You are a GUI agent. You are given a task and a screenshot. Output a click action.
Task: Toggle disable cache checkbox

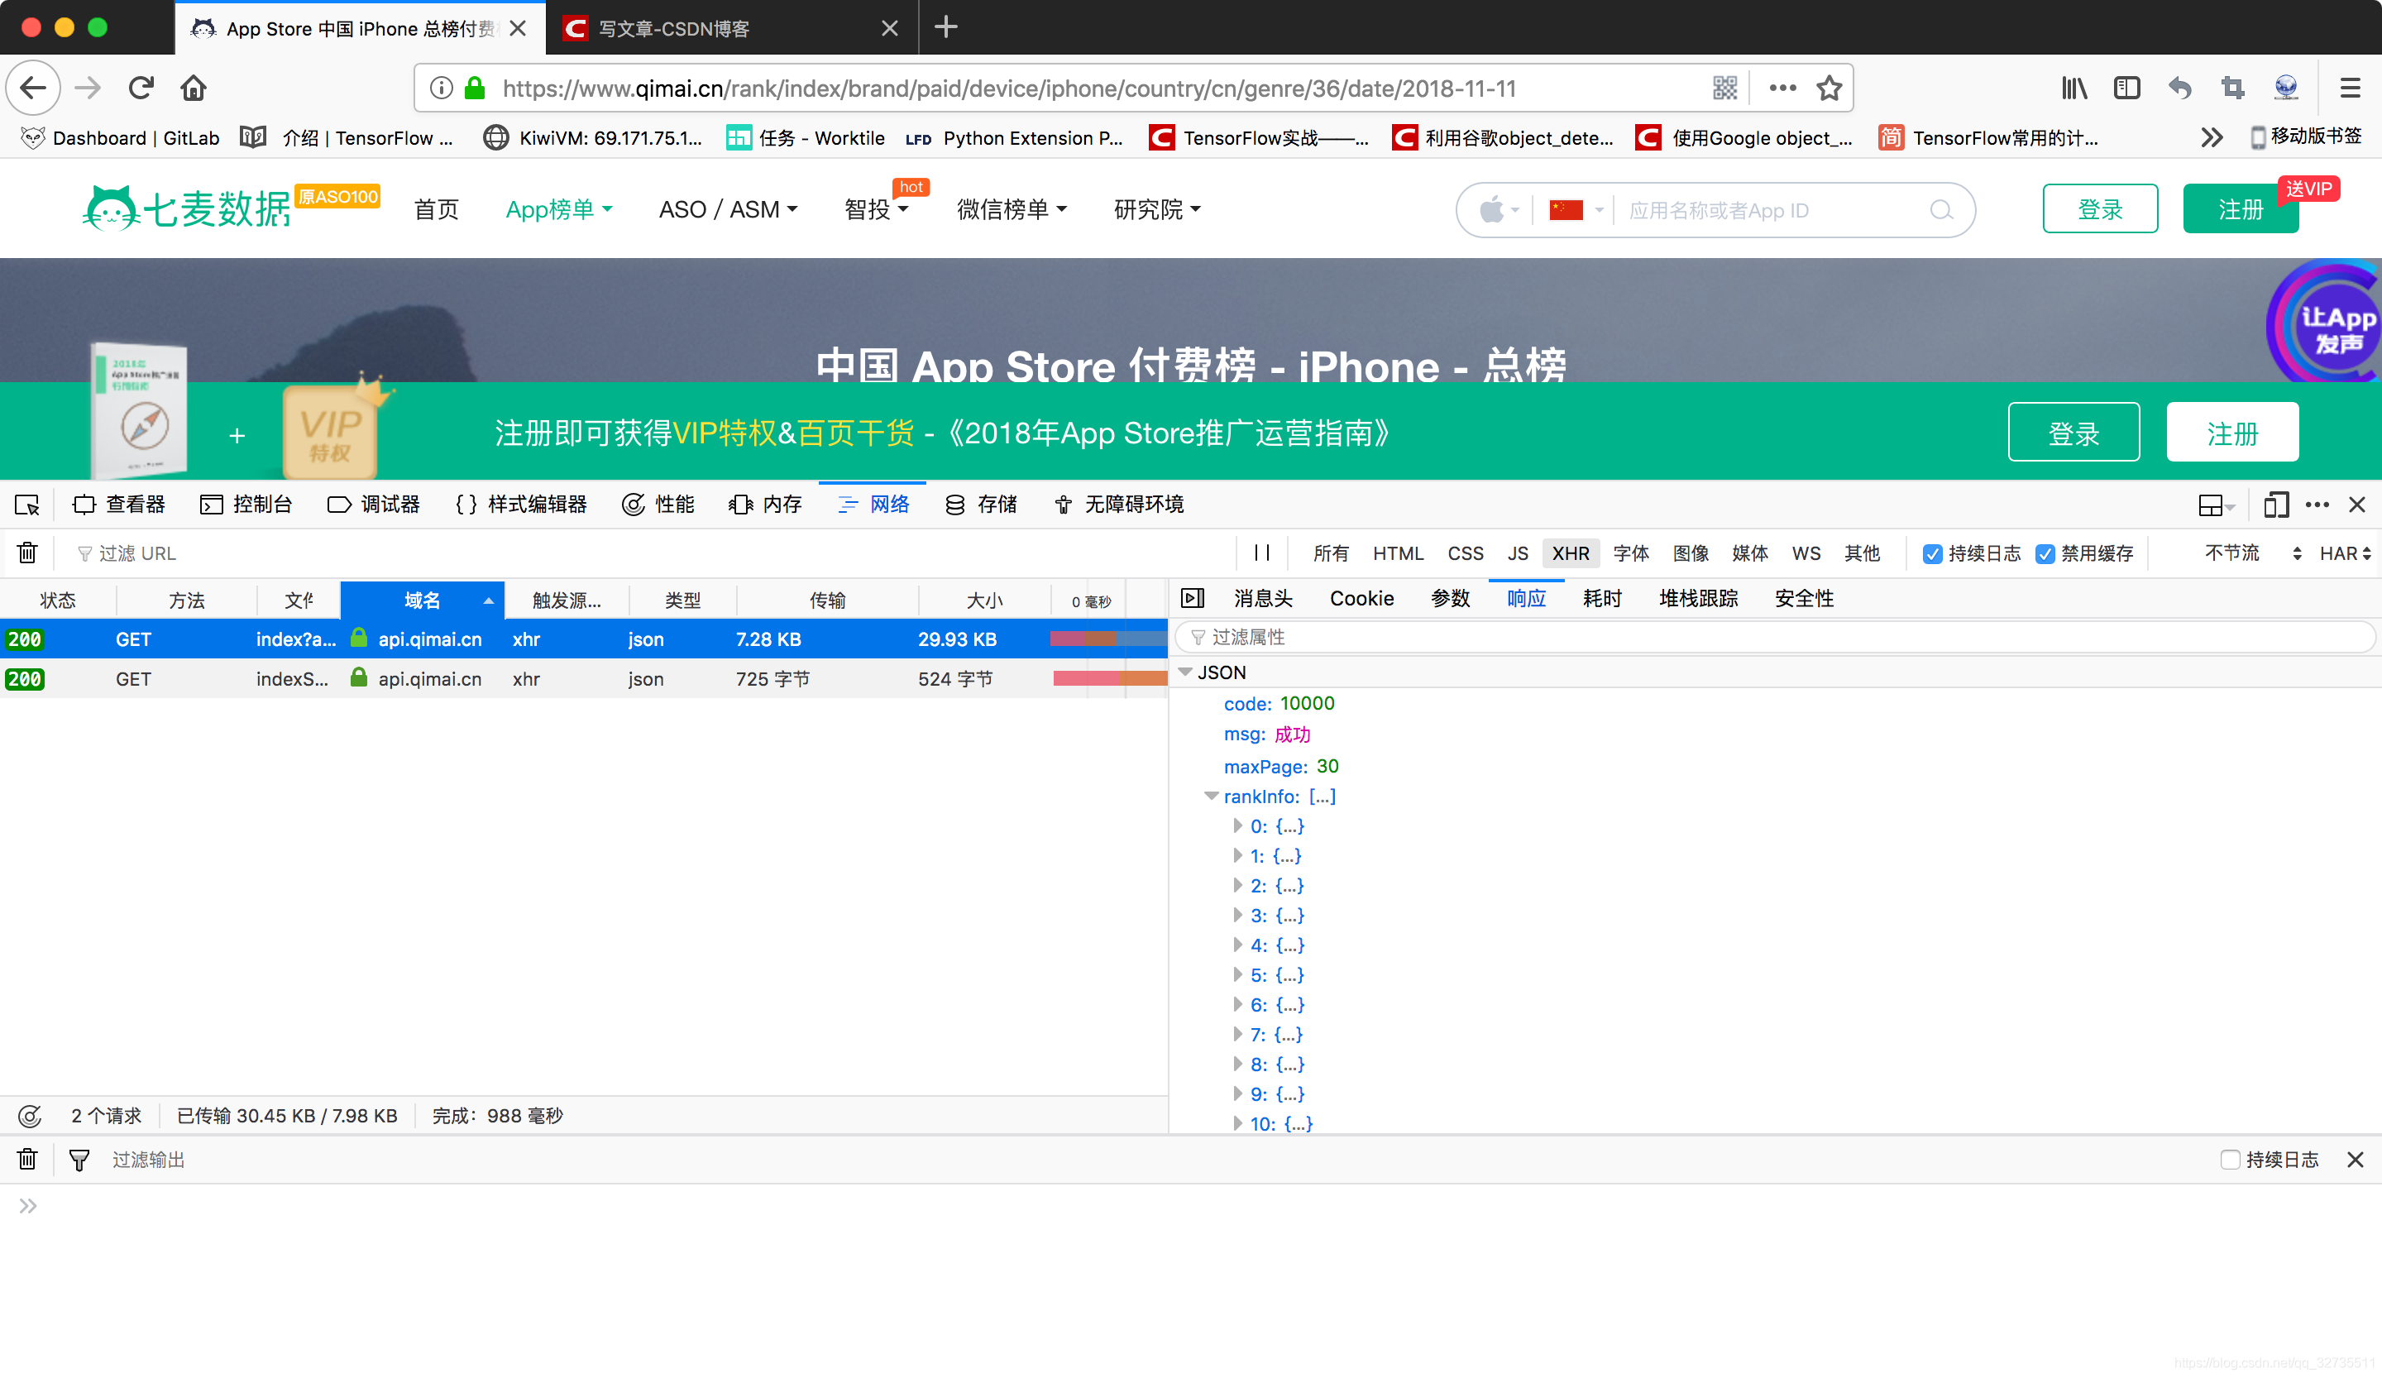(2045, 554)
